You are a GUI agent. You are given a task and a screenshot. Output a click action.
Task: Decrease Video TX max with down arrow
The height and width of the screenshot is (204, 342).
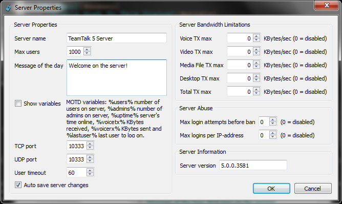coord(256,53)
